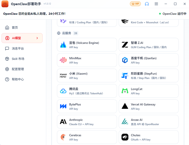The height and width of the screenshot is (145, 189).
Task: Open the Skill 市场 sidebar item
Action: click(22, 59)
